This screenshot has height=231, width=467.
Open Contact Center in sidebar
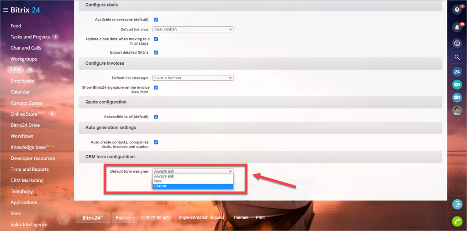point(26,103)
